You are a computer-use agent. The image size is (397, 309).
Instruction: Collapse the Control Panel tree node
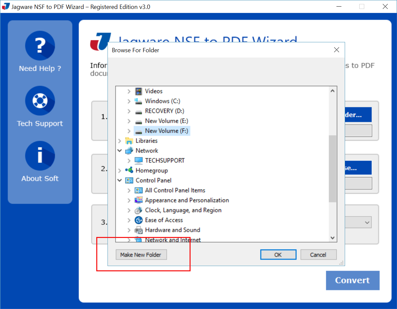[119, 180]
